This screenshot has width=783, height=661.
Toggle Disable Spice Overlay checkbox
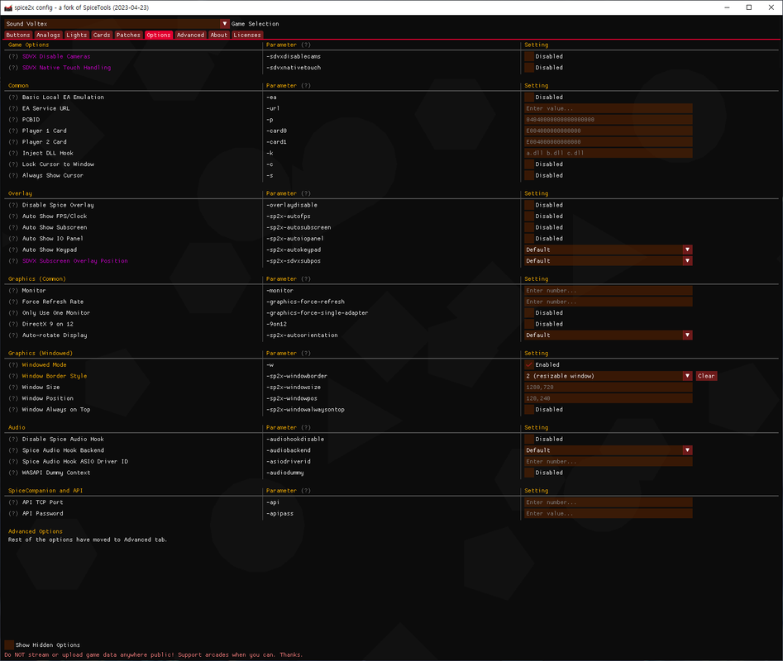[x=529, y=205]
